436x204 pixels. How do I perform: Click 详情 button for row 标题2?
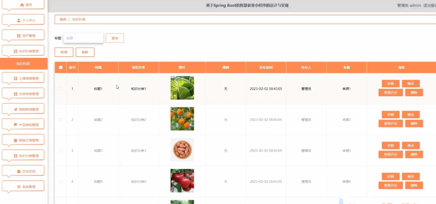click(x=390, y=115)
